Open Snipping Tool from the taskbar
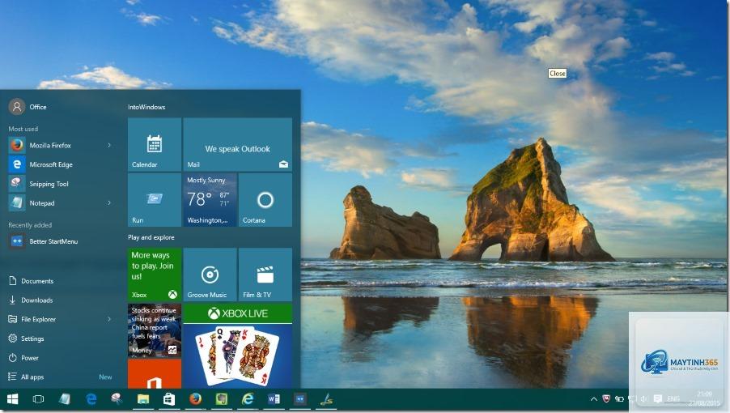Viewport: 730px width, 413px height. point(117,399)
